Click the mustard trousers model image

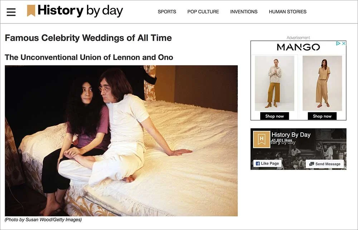click(x=275, y=83)
